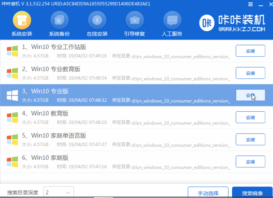Open the 引导修复 toolbox icon
This screenshot has width=273, height=198.
pyautogui.click(x=135, y=21)
